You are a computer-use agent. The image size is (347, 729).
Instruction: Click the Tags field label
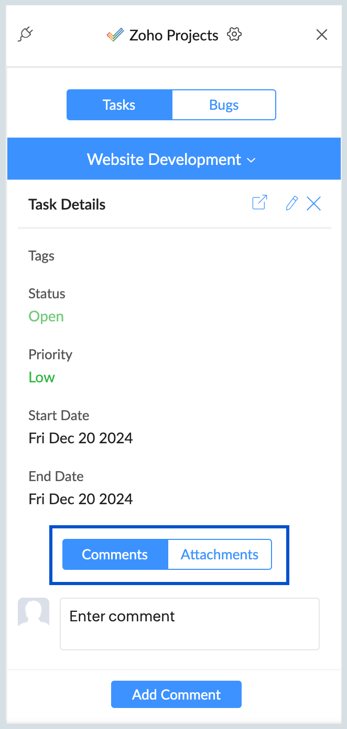(x=41, y=256)
